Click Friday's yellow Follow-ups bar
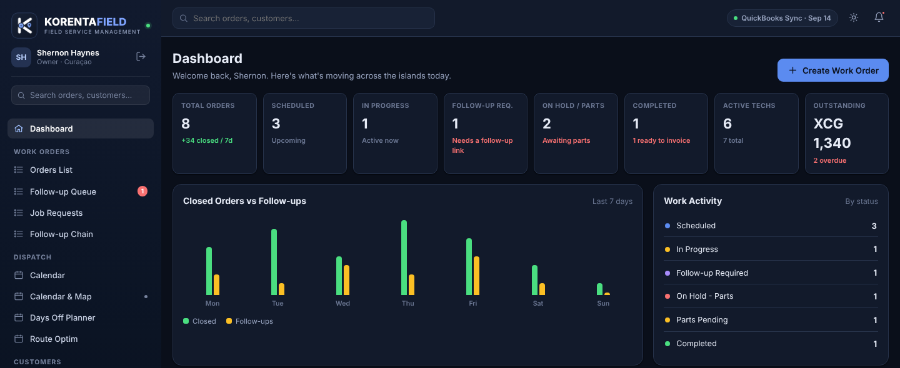 click(x=476, y=276)
